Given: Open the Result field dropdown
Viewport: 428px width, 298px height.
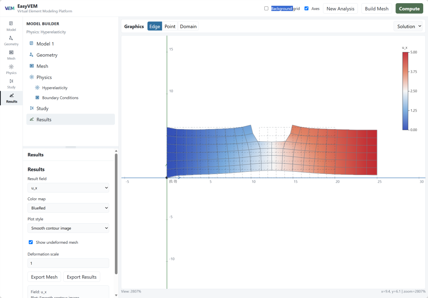Looking at the screenshot, I should point(68,188).
